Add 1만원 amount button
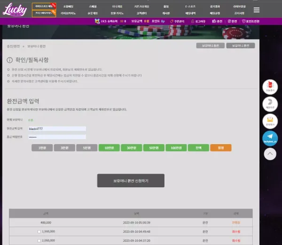This screenshot has height=245, width=282. [x=42, y=148]
